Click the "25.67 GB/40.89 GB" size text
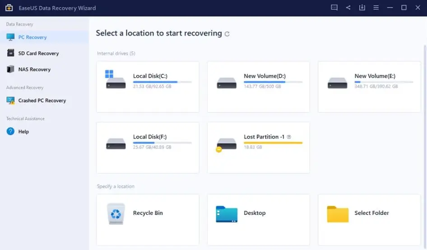Screen dimensions: 427x250 [152, 147]
